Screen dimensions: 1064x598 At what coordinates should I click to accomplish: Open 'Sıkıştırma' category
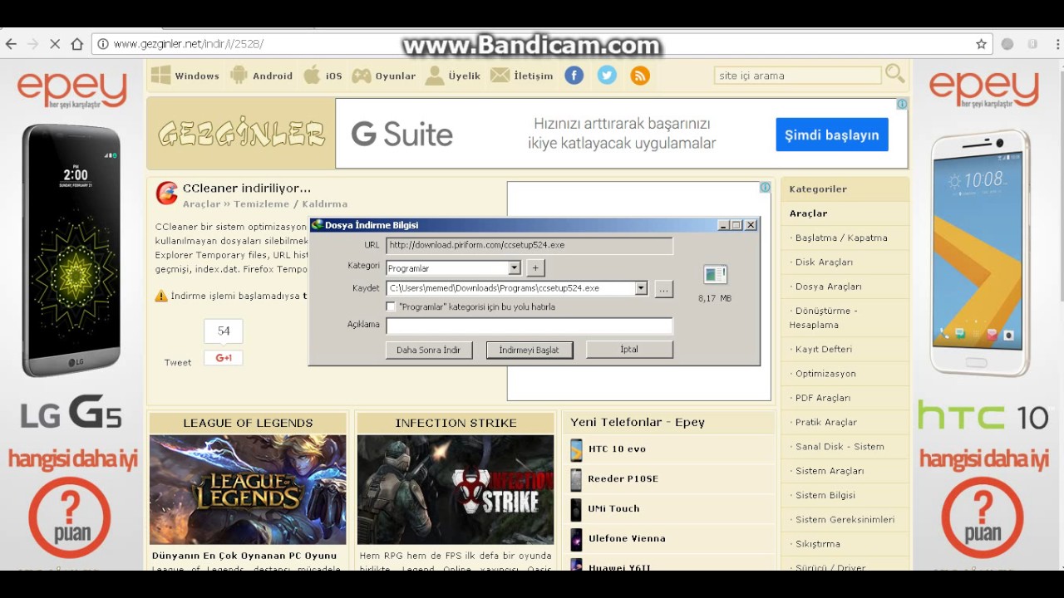818,544
